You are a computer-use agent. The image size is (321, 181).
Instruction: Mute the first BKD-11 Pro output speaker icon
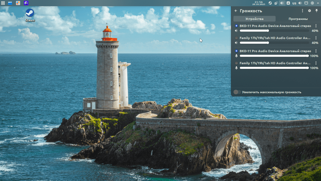236,31
